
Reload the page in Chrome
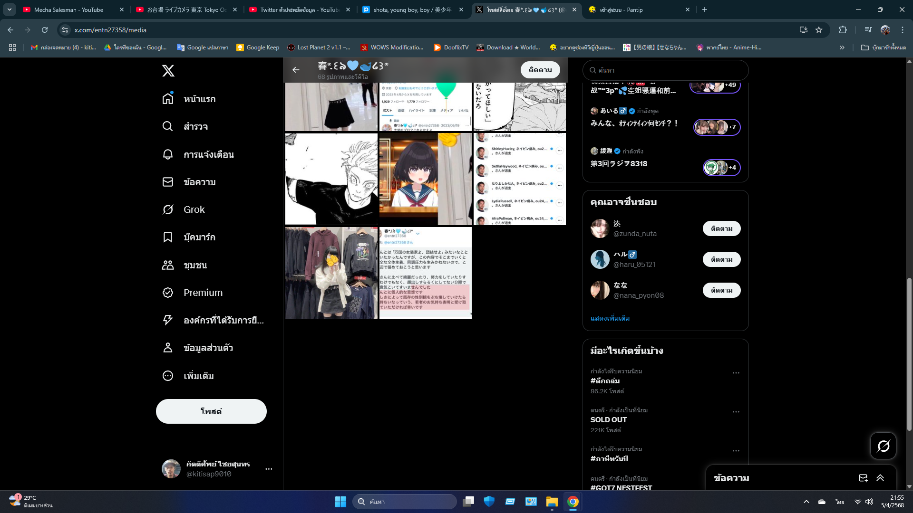(x=45, y=30)
